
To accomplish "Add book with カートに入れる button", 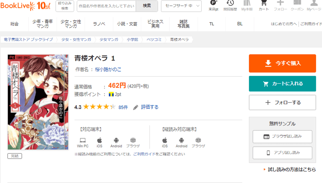I will click(282, 84).
